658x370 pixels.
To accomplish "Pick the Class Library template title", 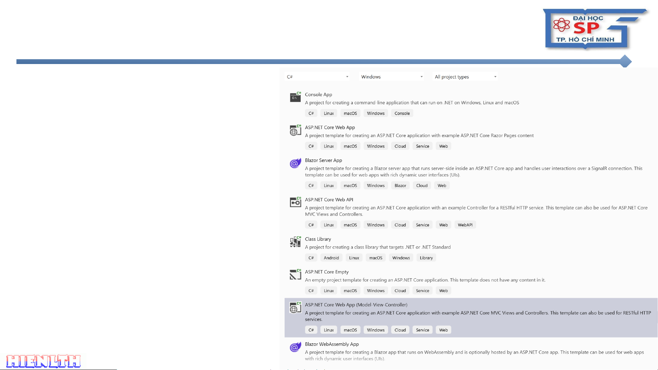I will [318, 239].
